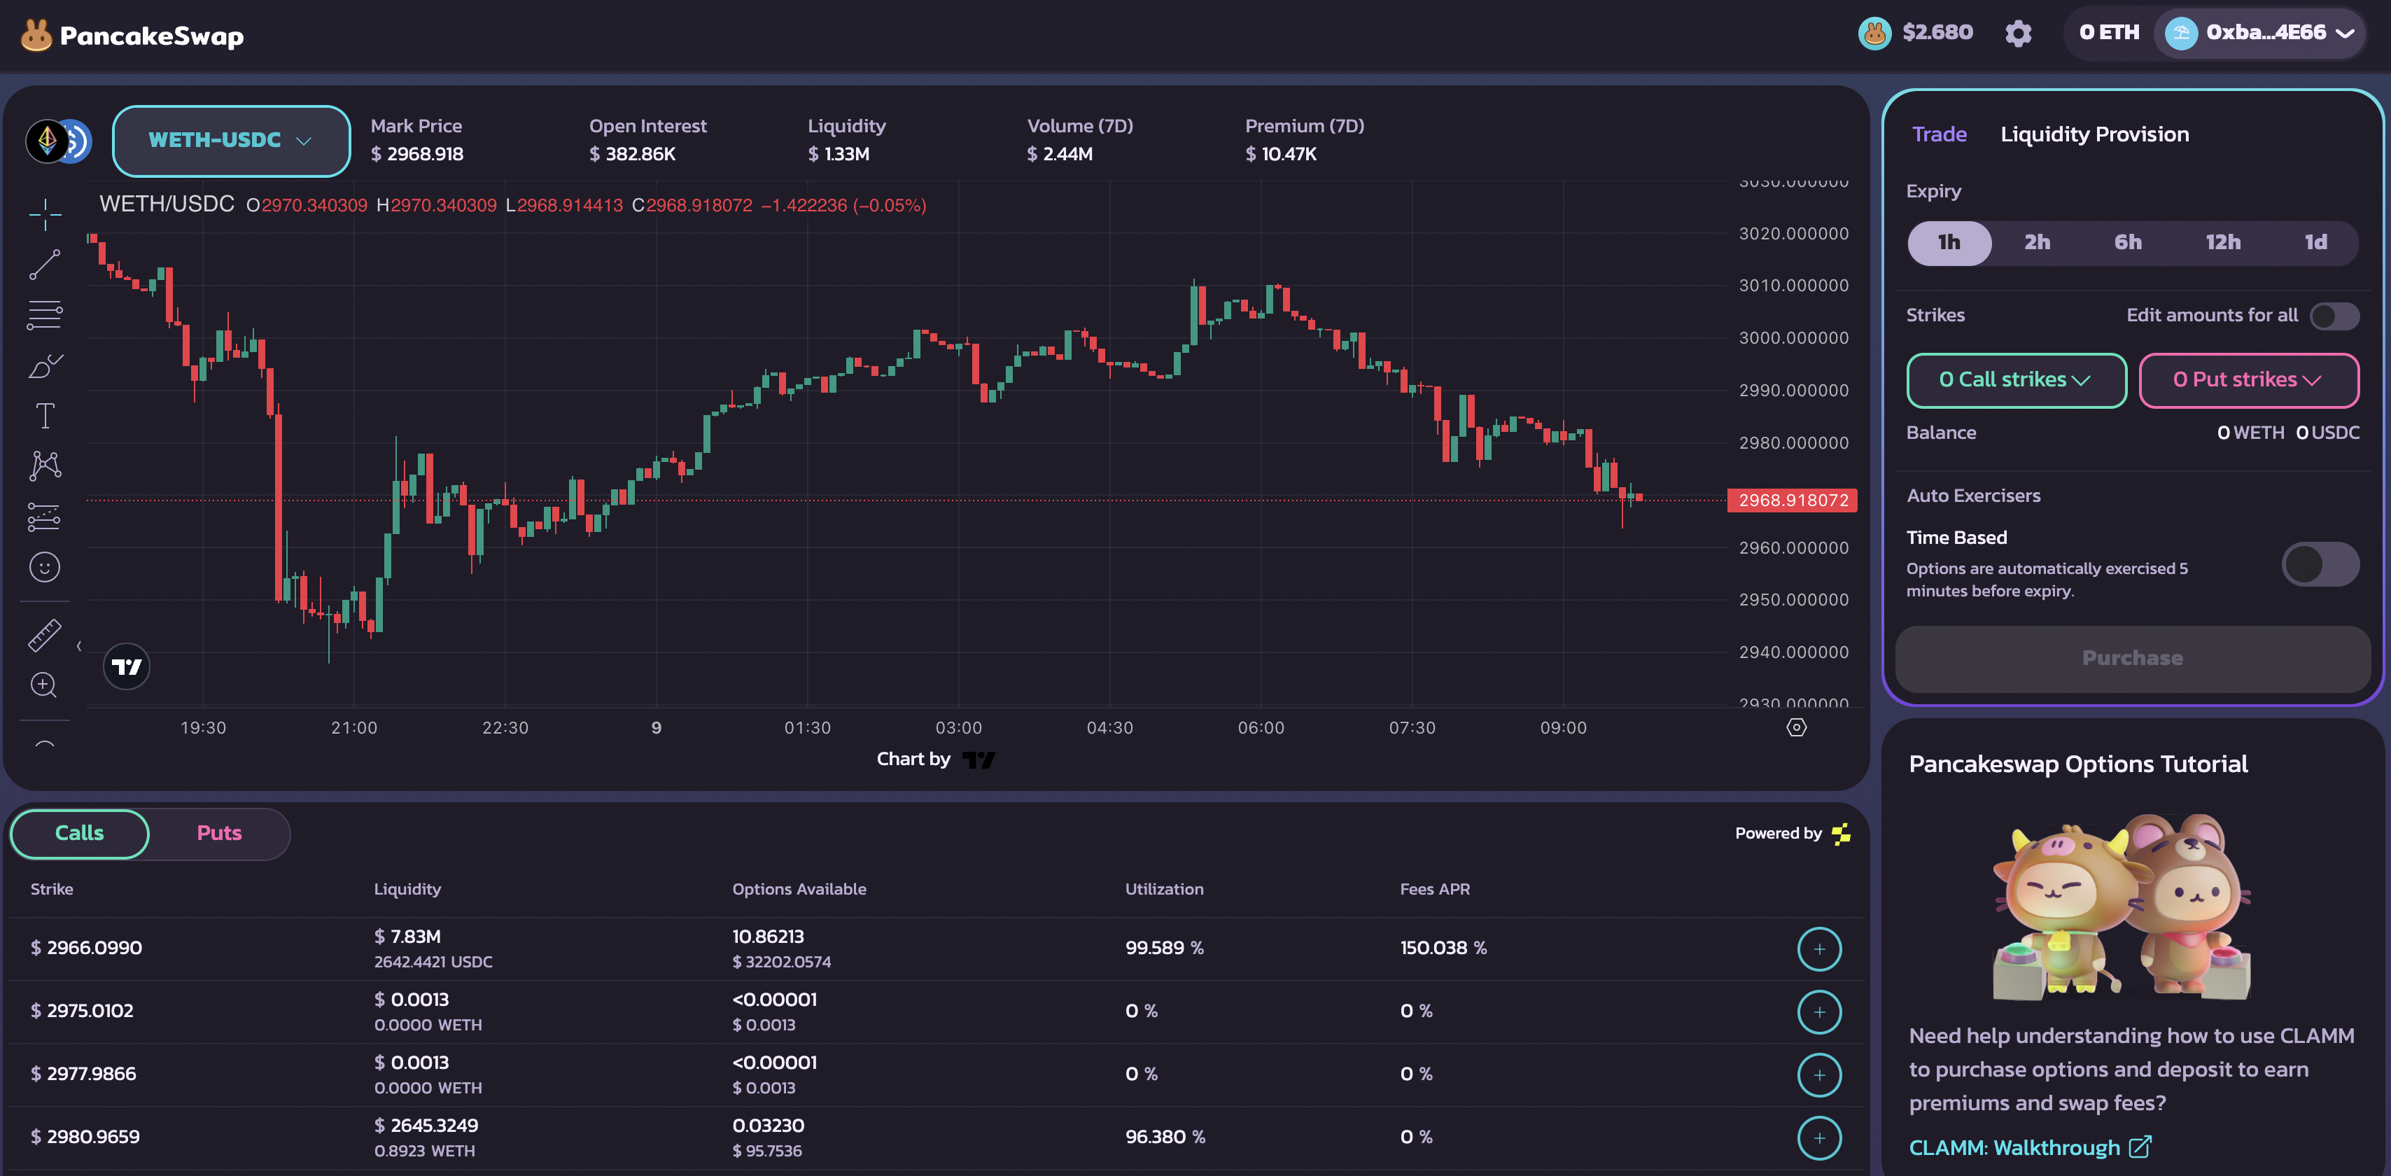Click the CAKE token price icon
The image size is (2391, 1176).
pos(1874,34)
